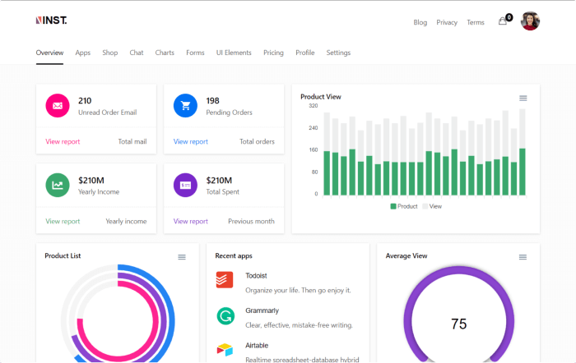Open the Chat tab

click(x=137, y=53)
